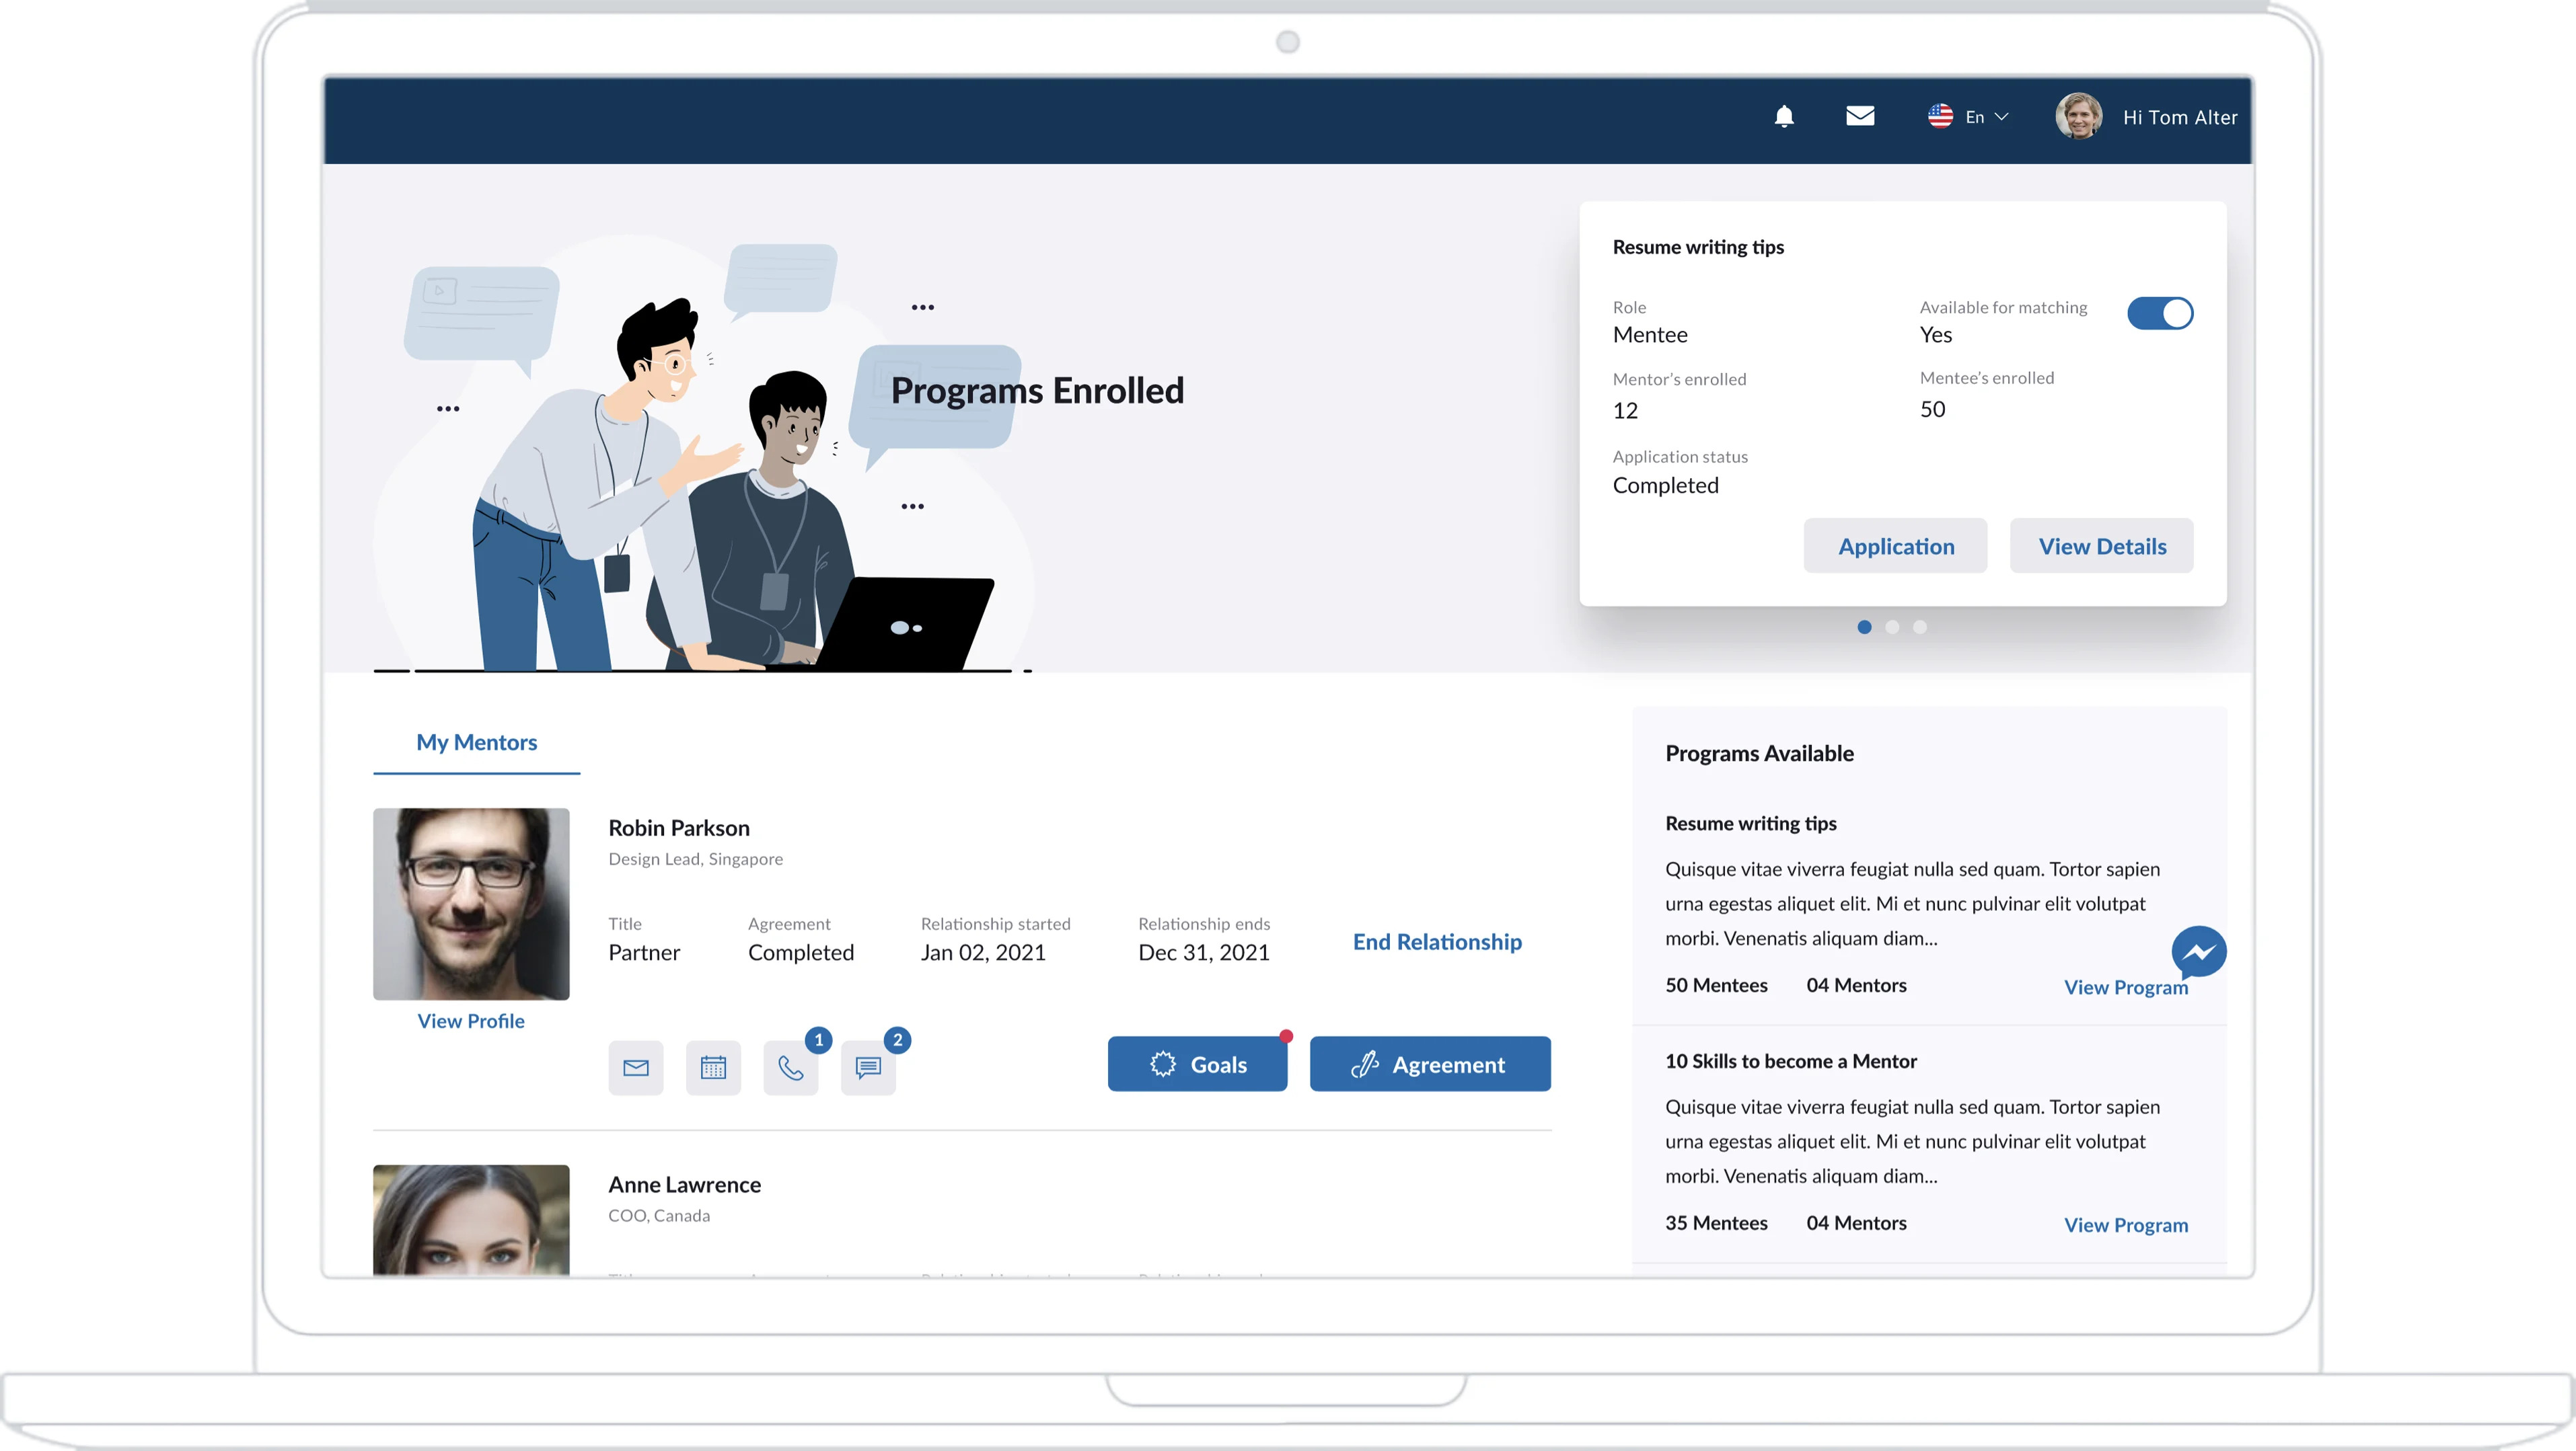Screen dimensions: 2576x1451
Task: Click the Anne Lawrence name
Action: (684, 1184)
